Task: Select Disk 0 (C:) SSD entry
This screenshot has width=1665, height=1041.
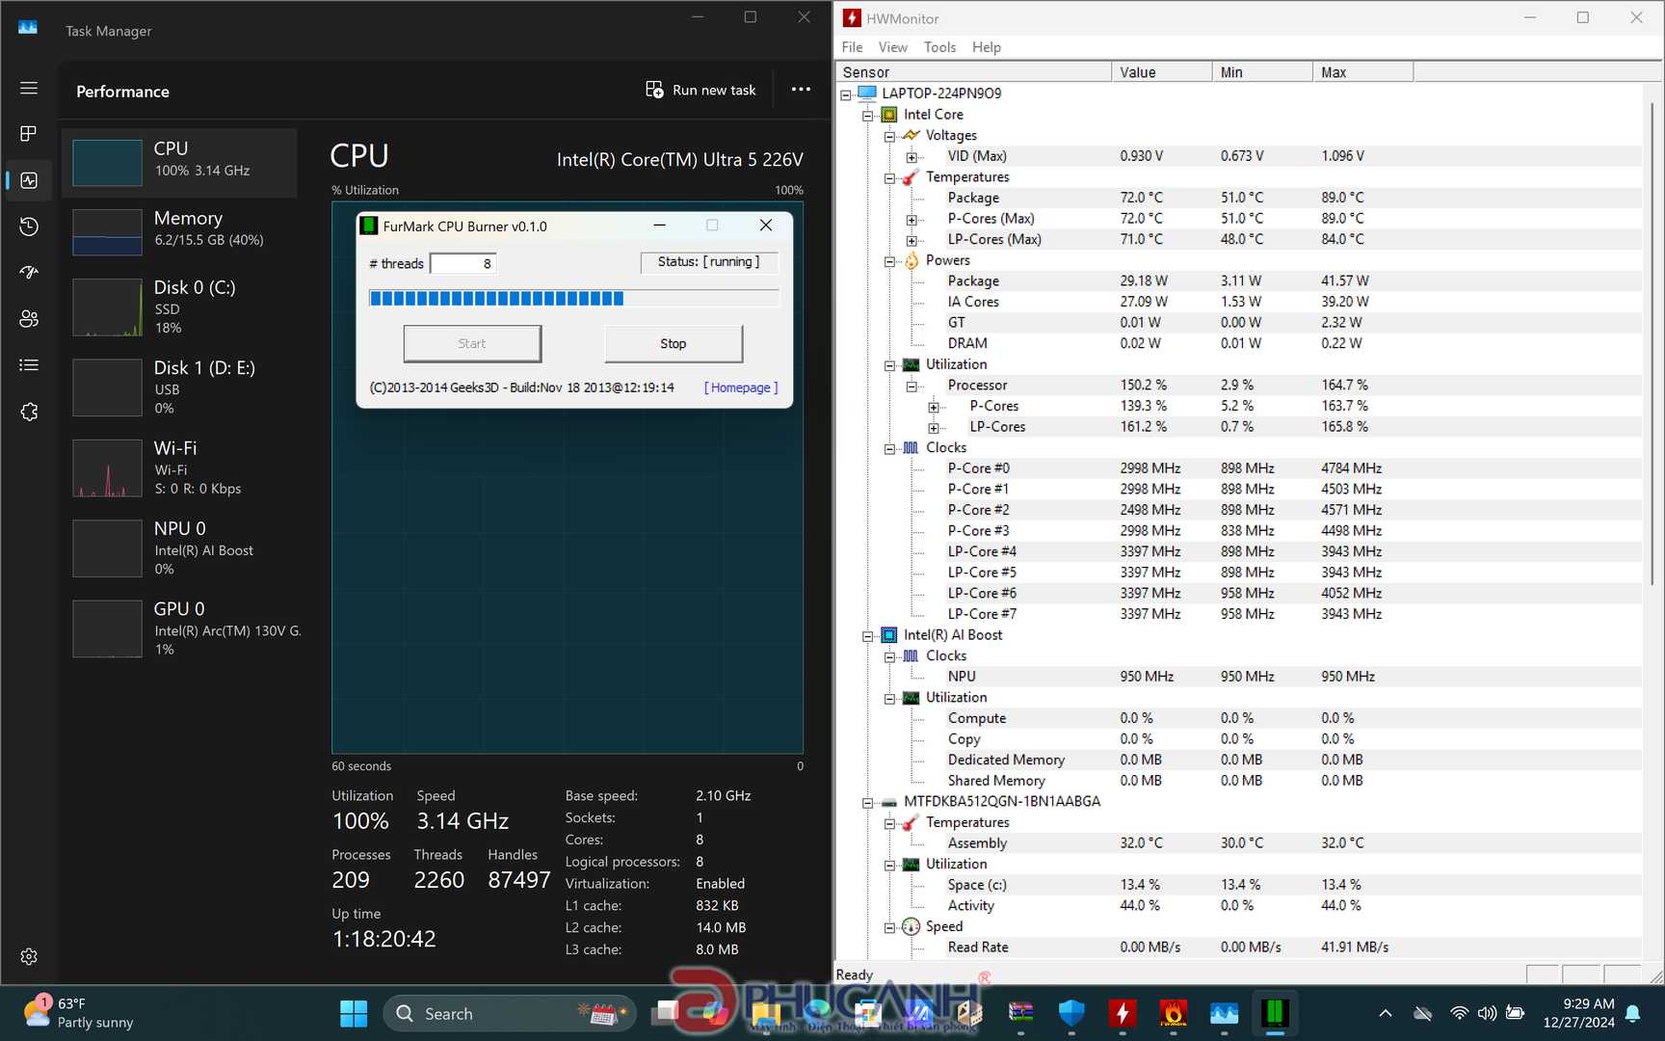Action: coord(179,307)
